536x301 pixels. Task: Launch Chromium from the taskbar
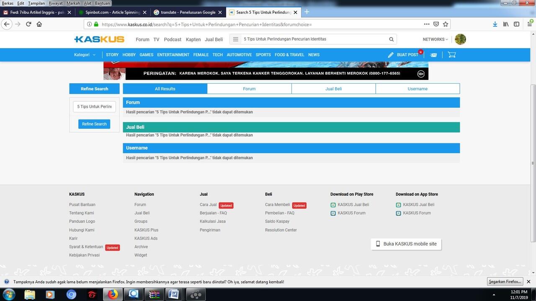[x=71, y=294]
